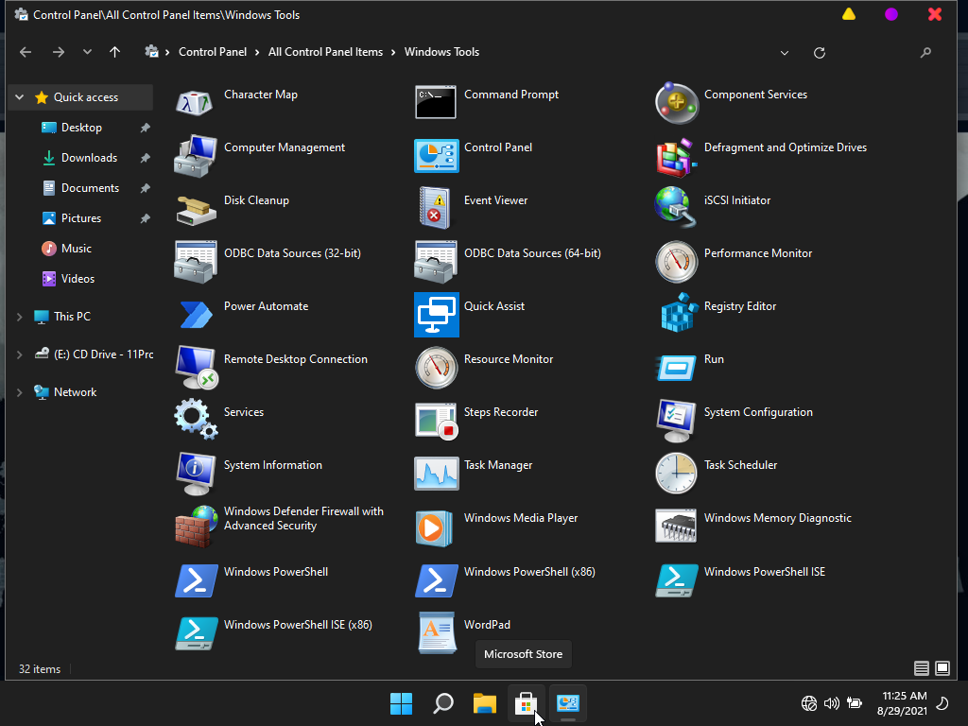968x726 pixels.
Task: Click Windows Memory Diagnostic icon
Action: 676,527
